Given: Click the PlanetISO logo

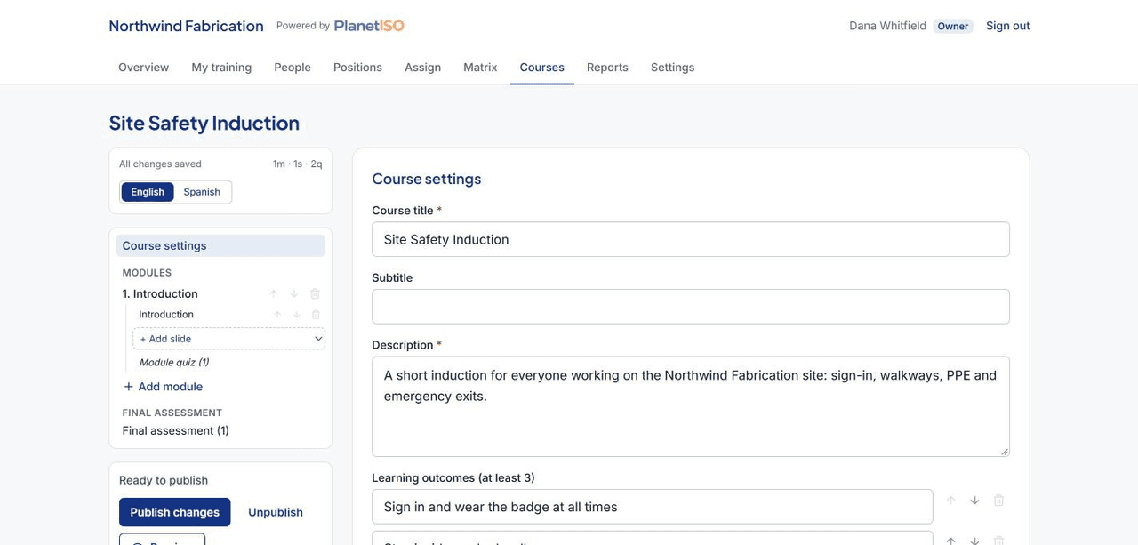Looking at the screenshot, I should click(x=369, y=26).
